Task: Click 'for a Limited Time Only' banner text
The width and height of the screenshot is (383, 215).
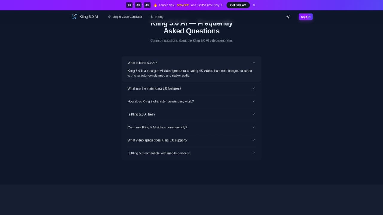Action: (205, 5)
